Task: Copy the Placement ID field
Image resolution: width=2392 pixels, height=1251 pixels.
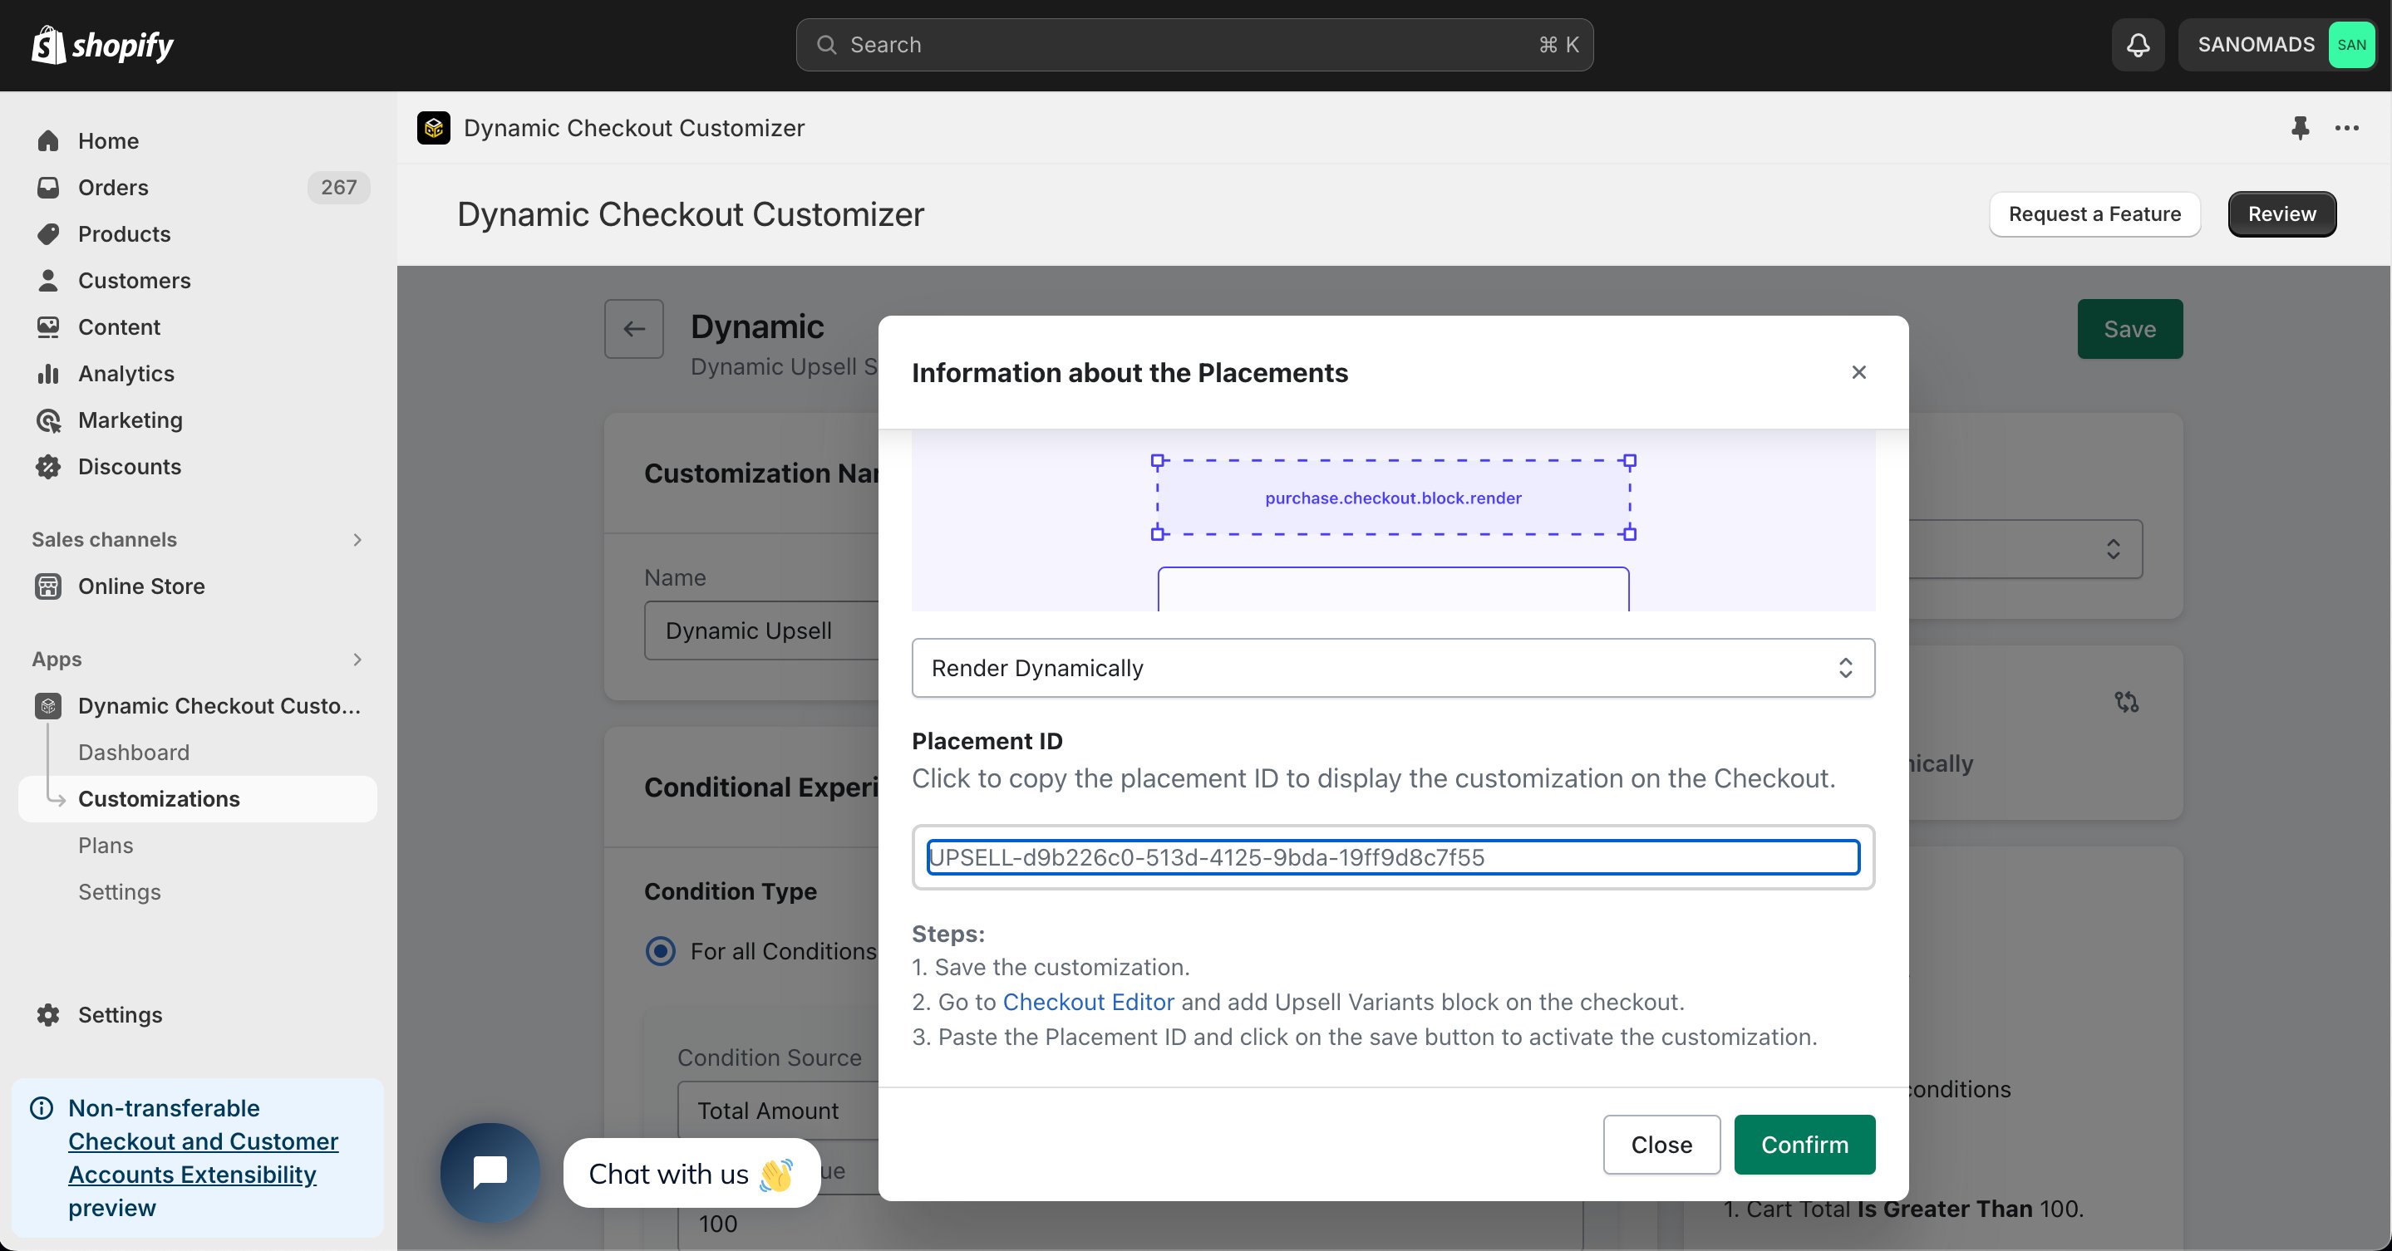Action: coord(1393,856)
